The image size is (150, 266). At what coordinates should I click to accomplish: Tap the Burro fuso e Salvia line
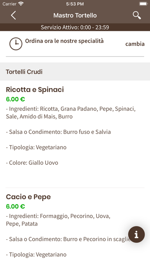point(58,132)
